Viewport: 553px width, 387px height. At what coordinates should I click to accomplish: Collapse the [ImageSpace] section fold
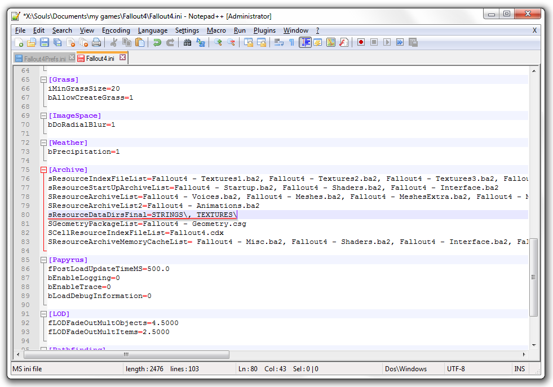[44, 115]
